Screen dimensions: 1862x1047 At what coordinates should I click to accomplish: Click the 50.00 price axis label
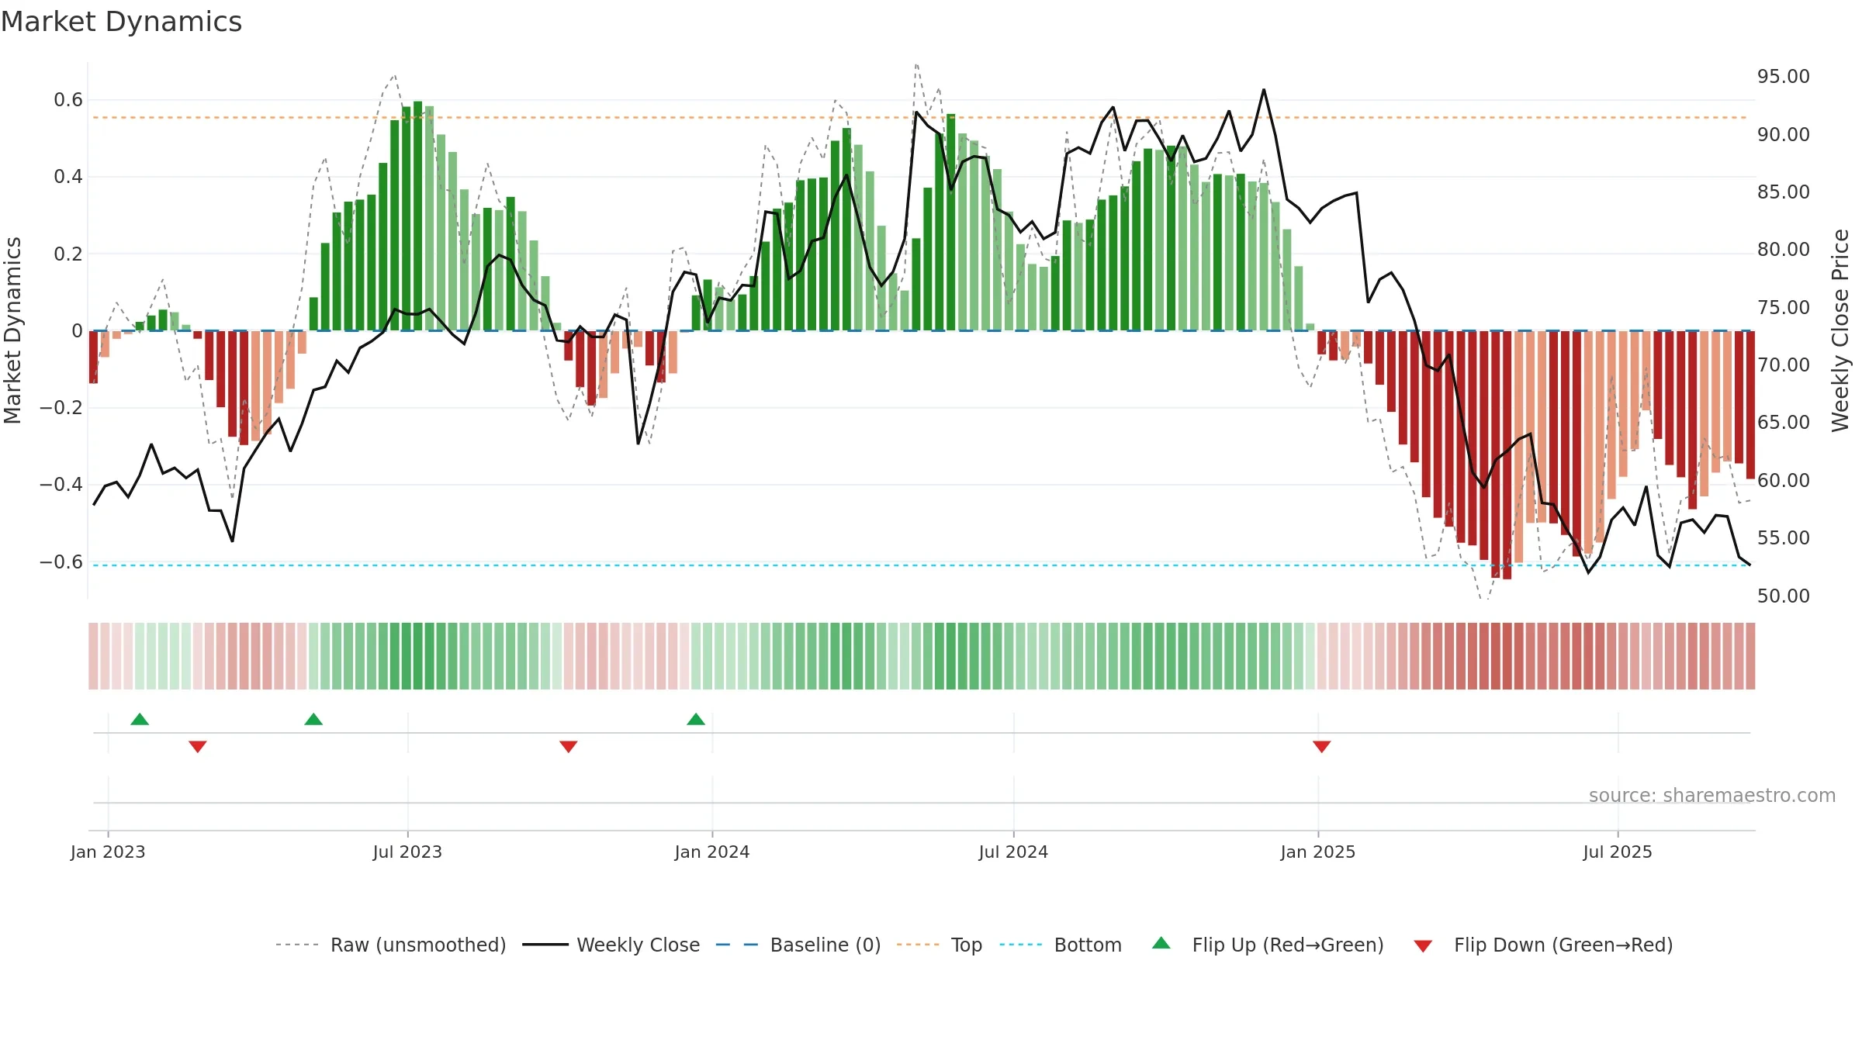click(x=1784, y=596)
